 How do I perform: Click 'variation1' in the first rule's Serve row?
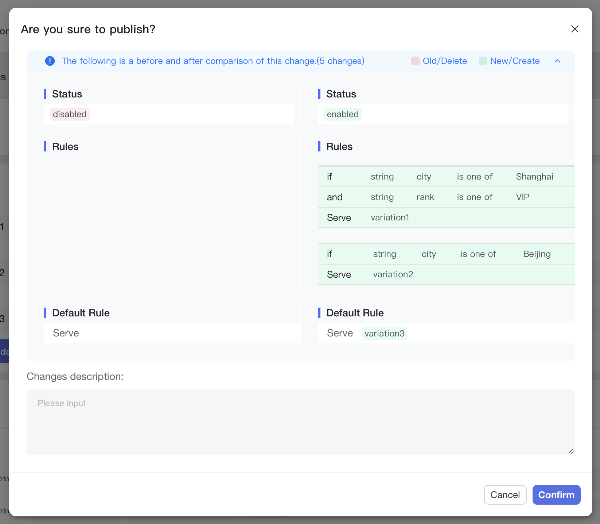(x=390, y=217)
